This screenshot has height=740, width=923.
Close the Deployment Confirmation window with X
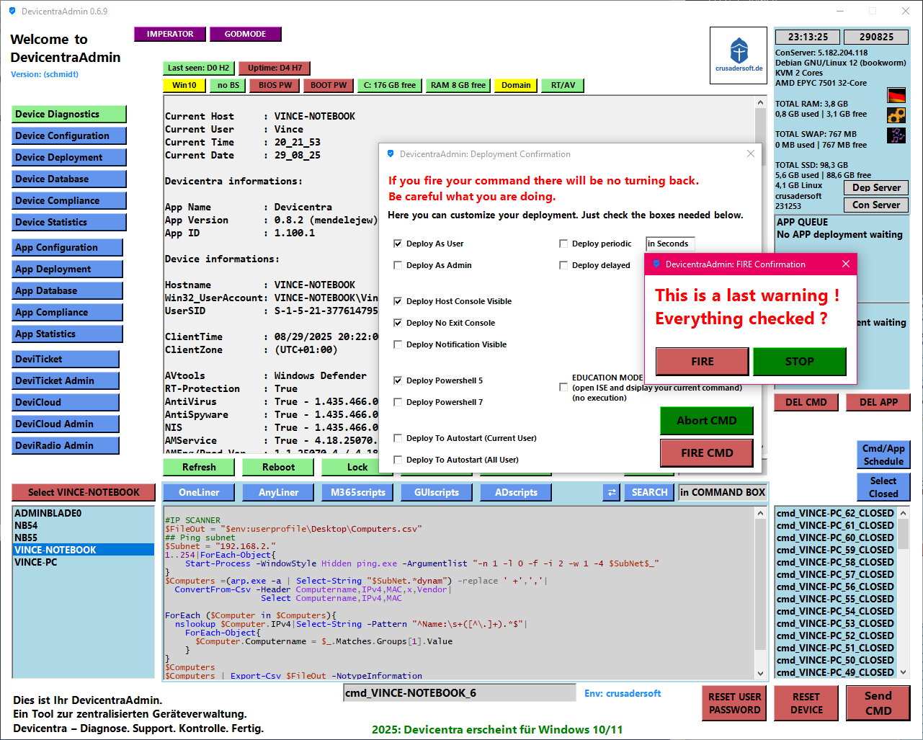(x=751, y=154)
